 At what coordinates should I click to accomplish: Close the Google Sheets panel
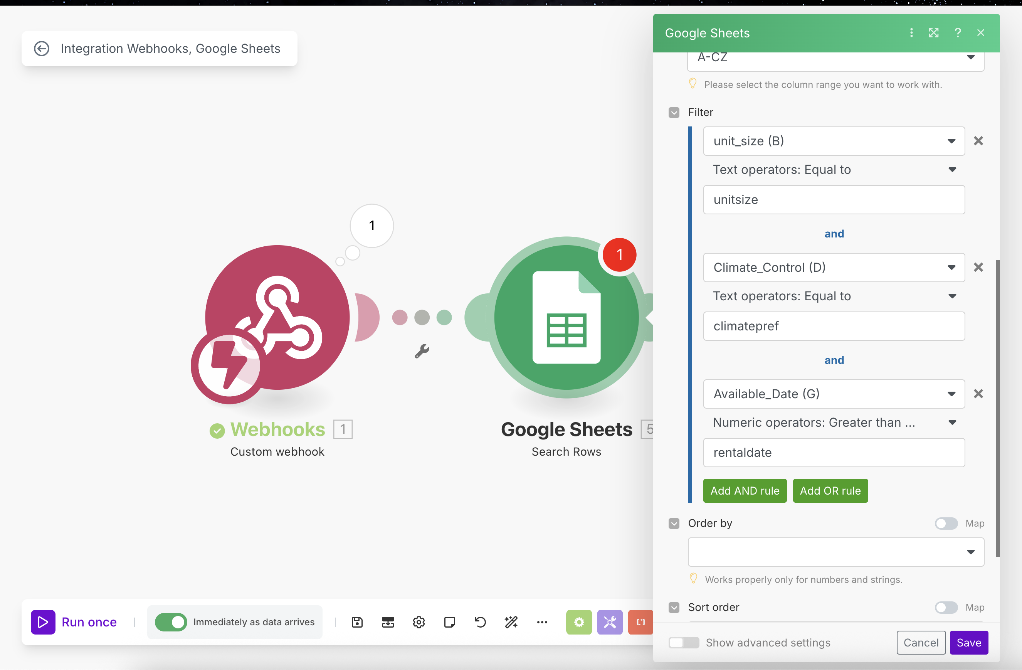[980, 33]
